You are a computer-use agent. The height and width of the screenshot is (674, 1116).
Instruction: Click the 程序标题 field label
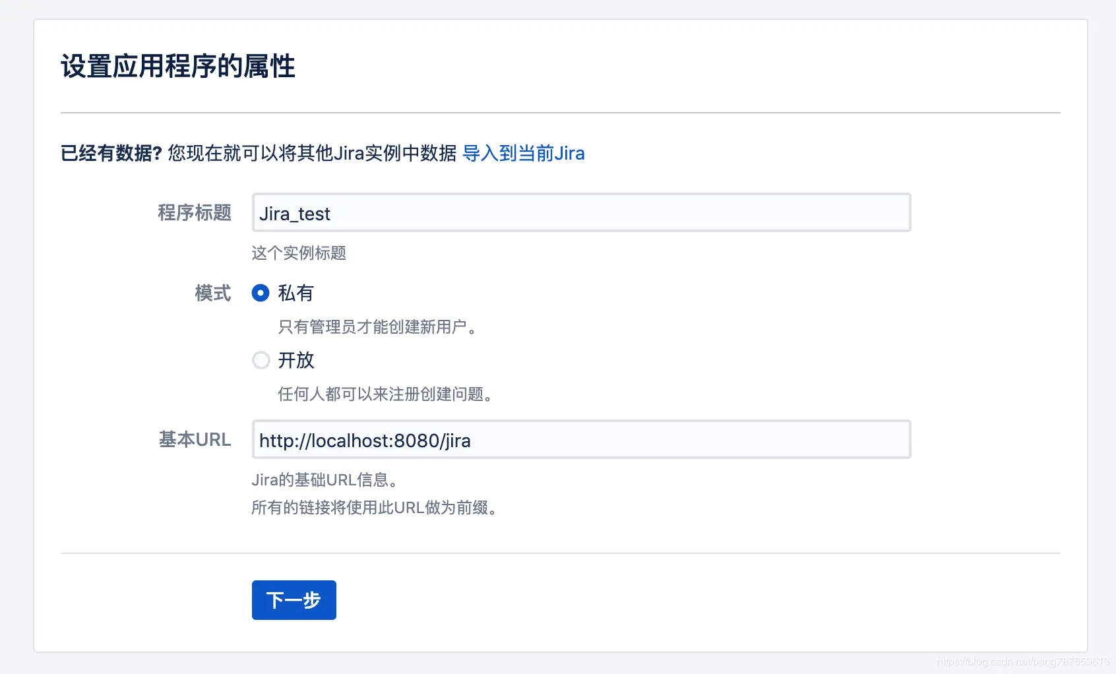point(195,213)
